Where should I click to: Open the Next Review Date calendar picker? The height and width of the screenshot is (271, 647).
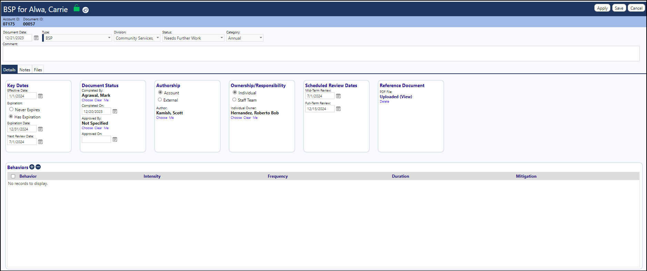40,142
